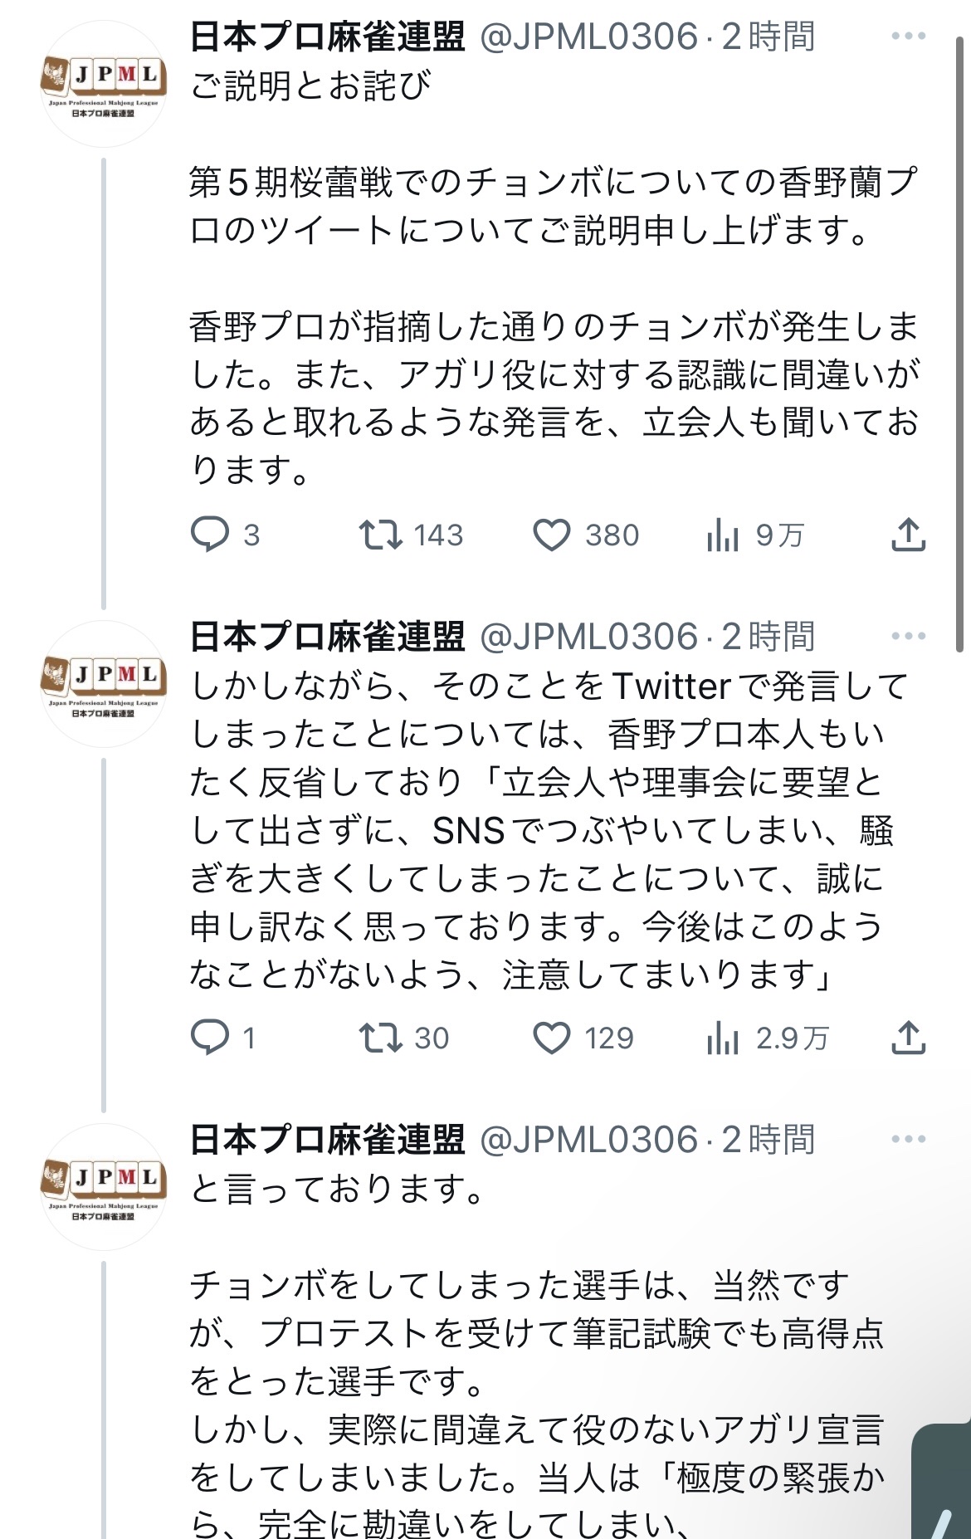Like the second tweet with 129 likes
Screen dimensions: 971x1539
coord(551,1038)
